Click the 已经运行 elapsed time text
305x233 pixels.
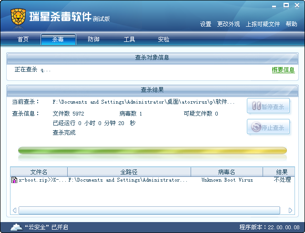pyautogui.click(x=94, y=123)
